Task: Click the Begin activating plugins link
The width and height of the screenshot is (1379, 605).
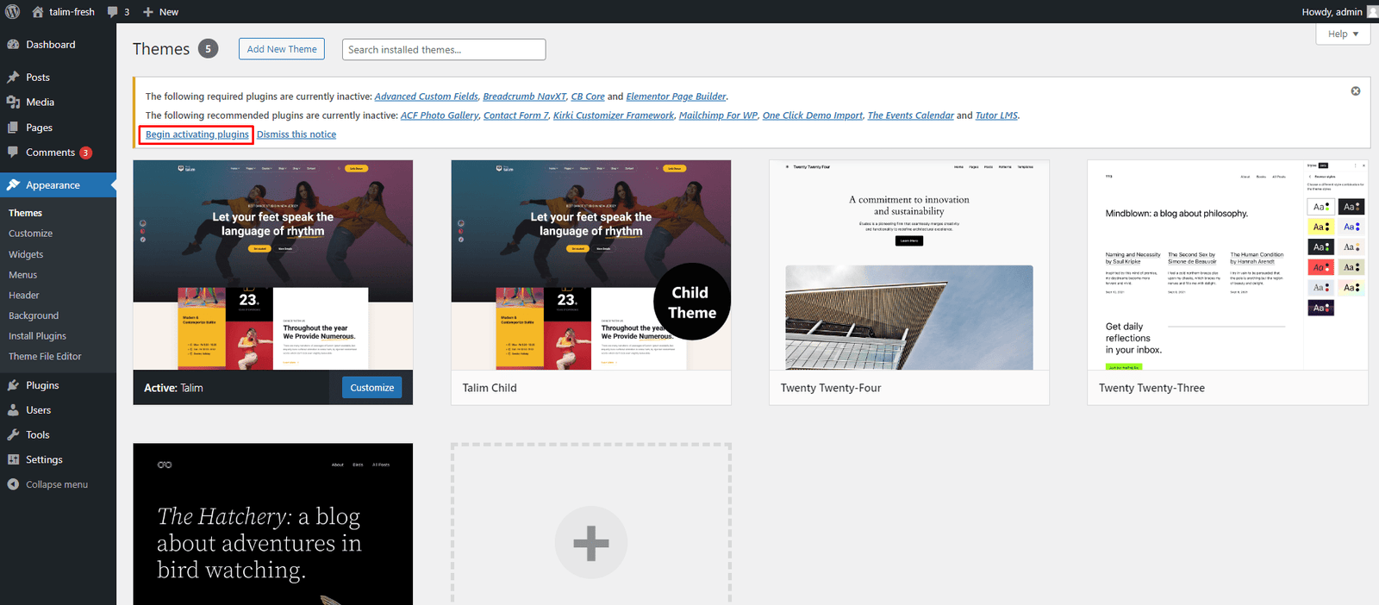Action: click(x=197, y=134)
